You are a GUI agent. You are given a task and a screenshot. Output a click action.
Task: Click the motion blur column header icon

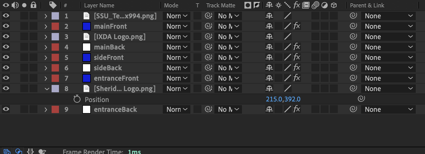pos(315,5)
